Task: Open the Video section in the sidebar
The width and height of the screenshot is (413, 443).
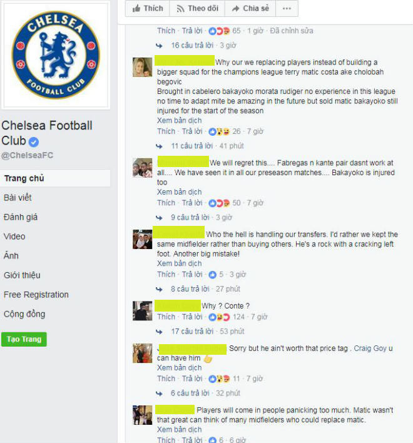Action: (x=14, y=237)
